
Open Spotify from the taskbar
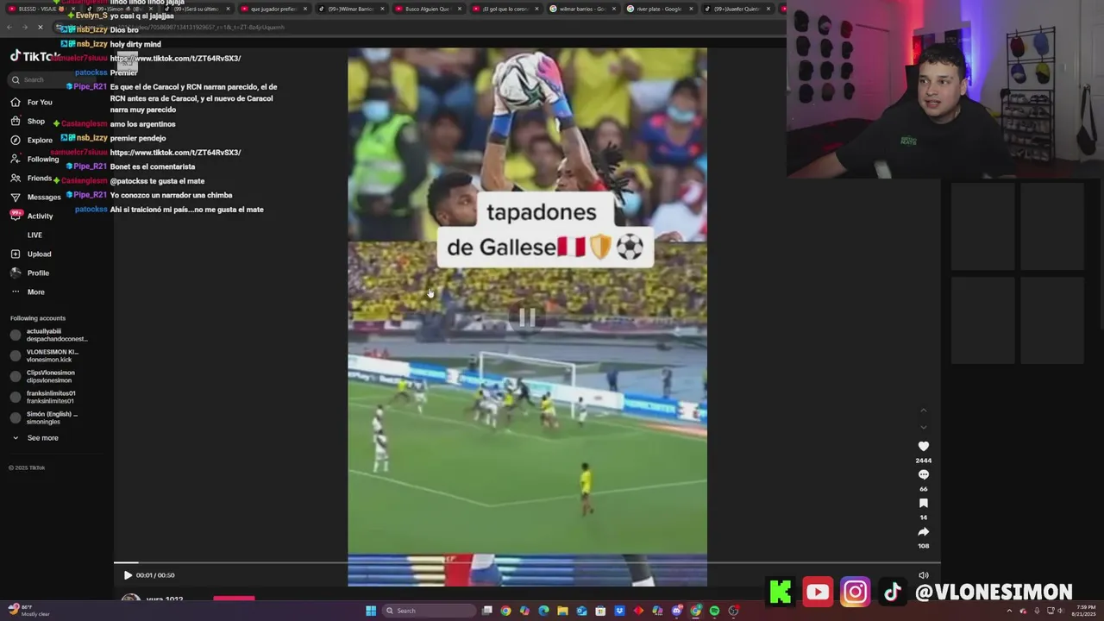tap(714, 611)
